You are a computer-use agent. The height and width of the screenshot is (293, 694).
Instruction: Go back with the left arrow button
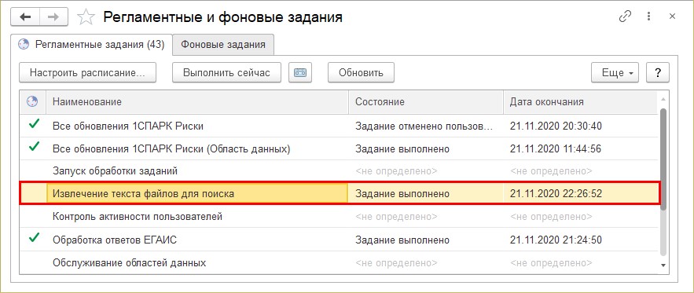pyautogui.click(x=25, y=17)
